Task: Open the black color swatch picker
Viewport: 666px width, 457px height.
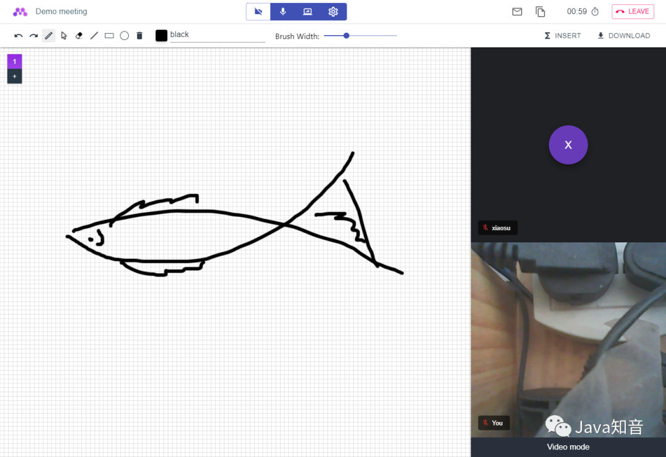Action: pyautogui.click(x=162, y=36)
